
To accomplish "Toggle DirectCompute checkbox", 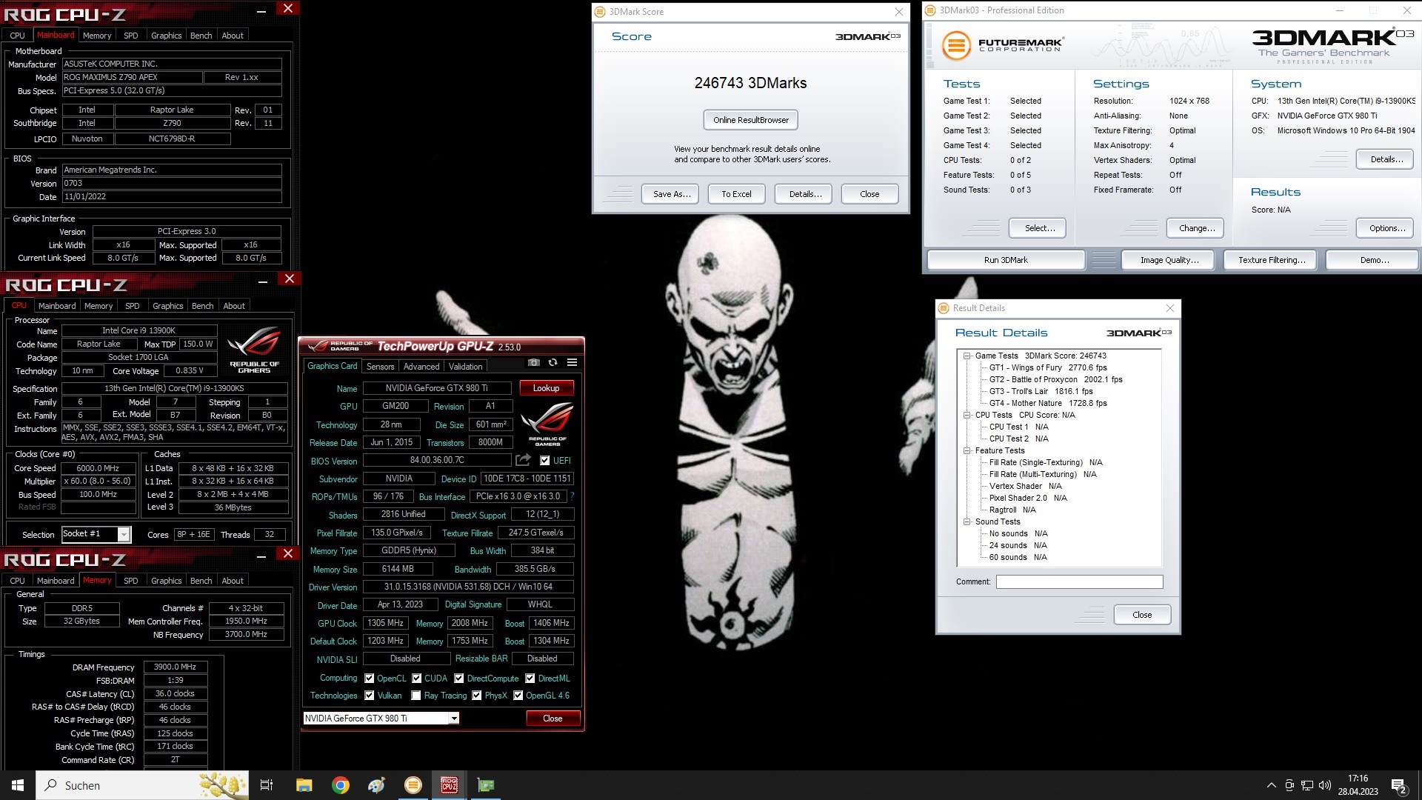I will pos(459,679).
